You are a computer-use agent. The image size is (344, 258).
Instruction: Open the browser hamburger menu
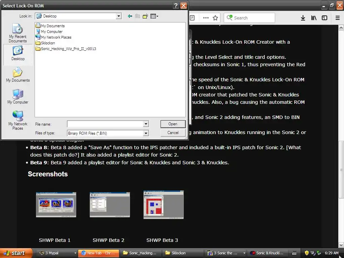point(338,18)
